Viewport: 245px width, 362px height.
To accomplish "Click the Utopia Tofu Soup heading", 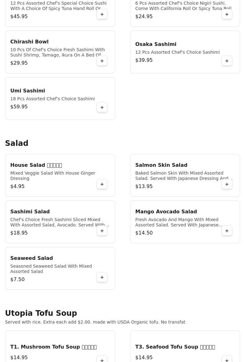I will [41, 313].
